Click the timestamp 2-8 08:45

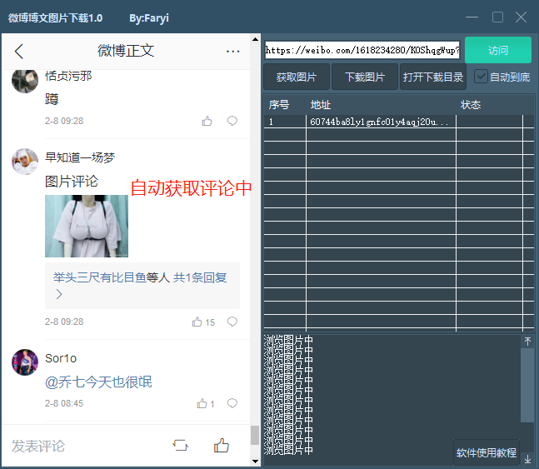[x=64, y=403]
